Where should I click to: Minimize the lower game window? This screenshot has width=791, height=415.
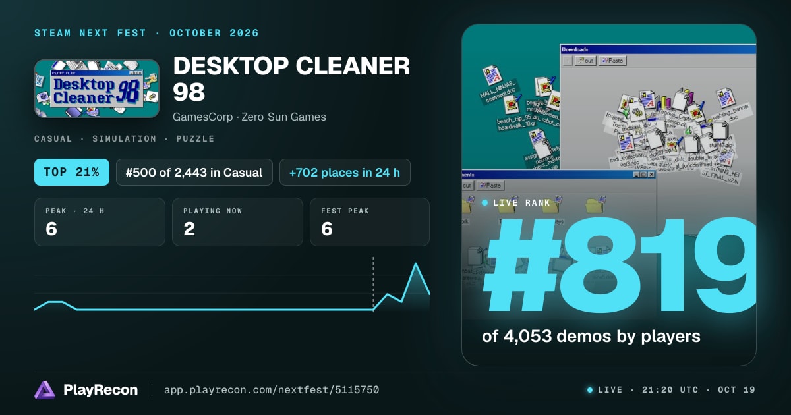point(637,175)
